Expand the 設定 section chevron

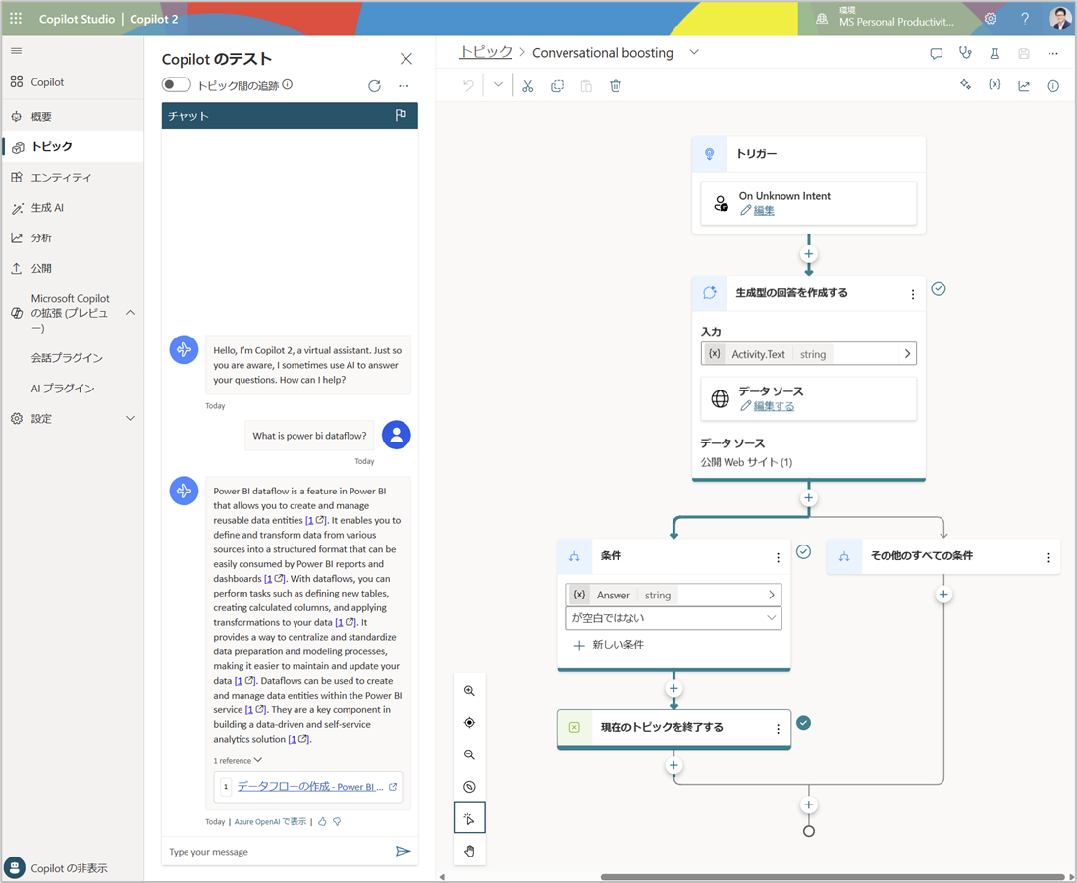tap(130, 418)
